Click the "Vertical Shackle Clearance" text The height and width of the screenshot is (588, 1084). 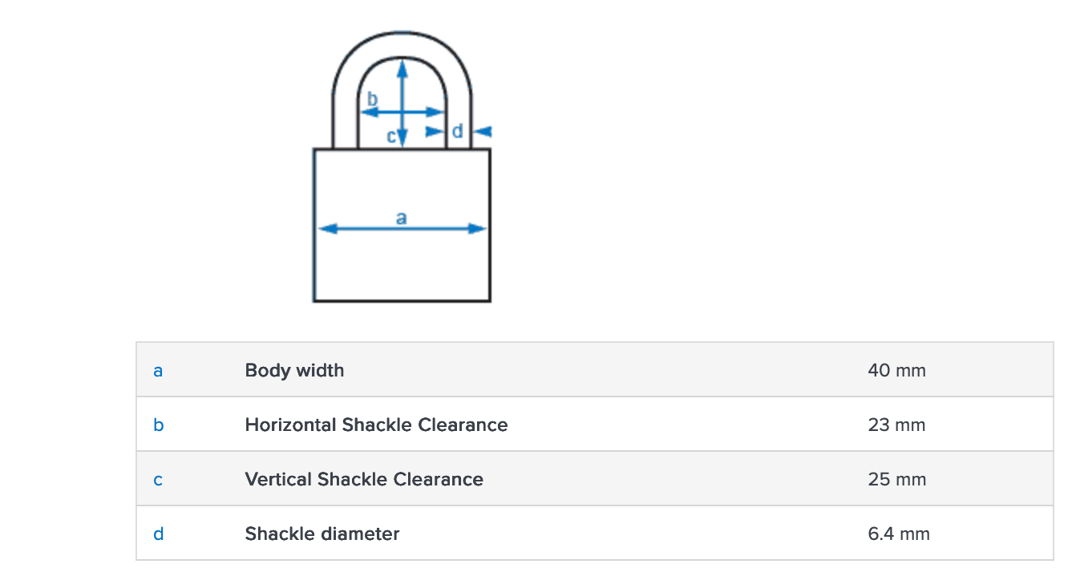coord(364,479)
